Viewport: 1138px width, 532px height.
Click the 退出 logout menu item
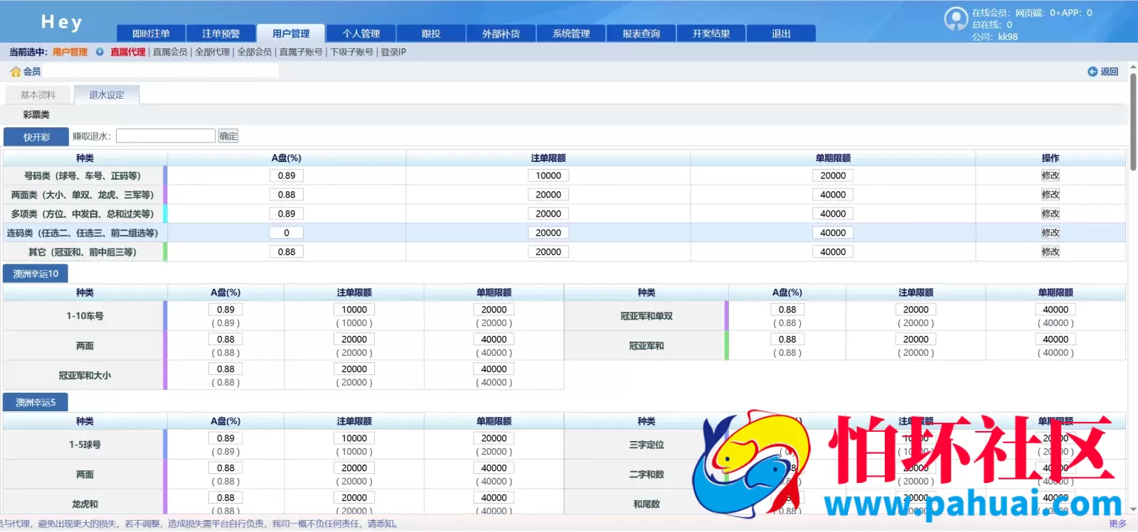781,33
